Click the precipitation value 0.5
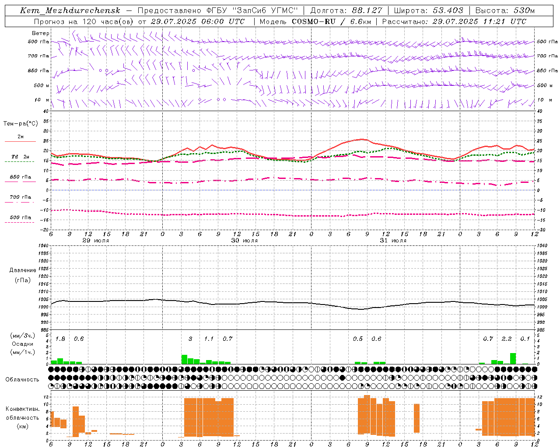This screenshot has height=448, width=560. point(358,339)
